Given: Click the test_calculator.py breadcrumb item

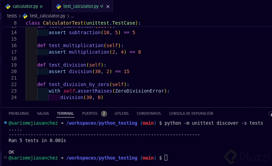Looking at the screenshot, I should (48, 16).
